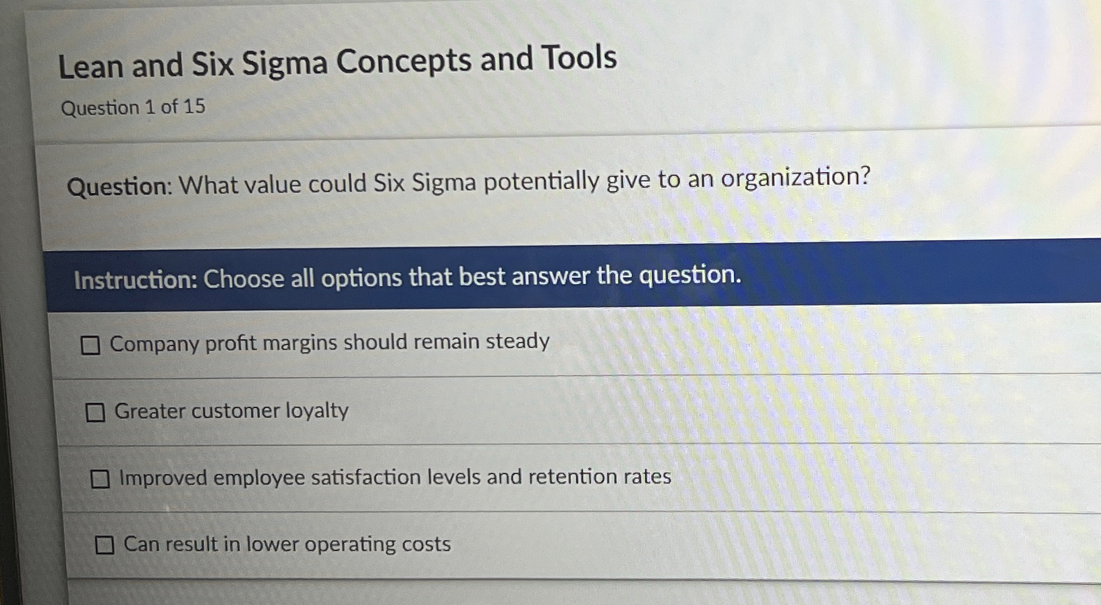The height and width of the screenshot is (605, 1101).
Task: Check the 'Company profit margins should remain steady' option
Action: click(x=90, y=344)
